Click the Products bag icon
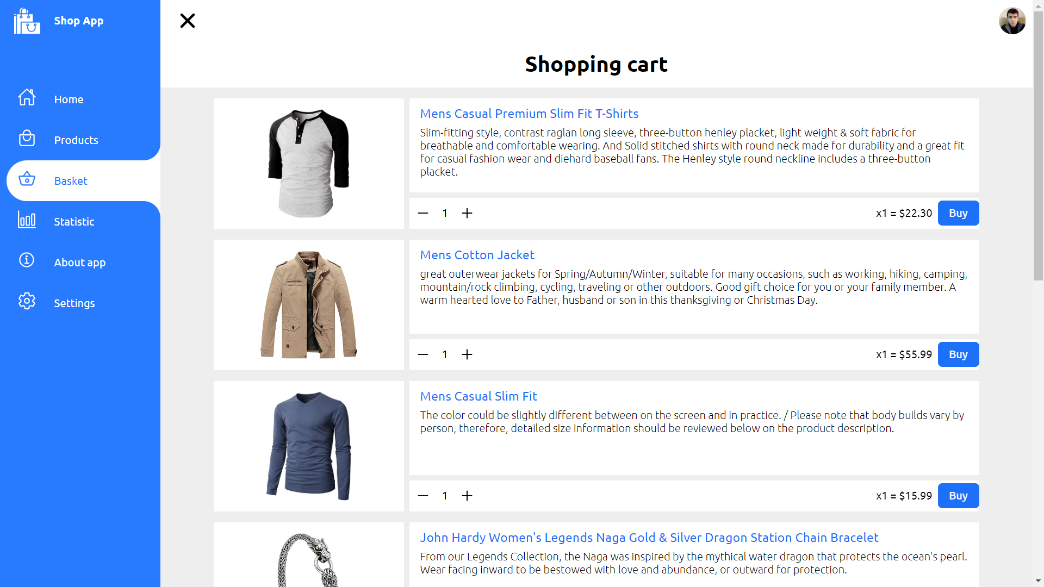The width and height of the screenshot is (1044, 587). 27,139
